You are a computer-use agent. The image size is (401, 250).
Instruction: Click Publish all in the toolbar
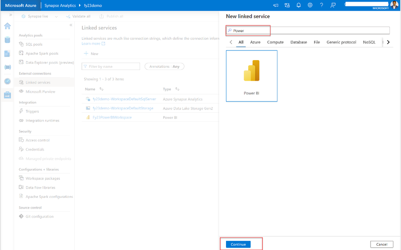[111, 16]
